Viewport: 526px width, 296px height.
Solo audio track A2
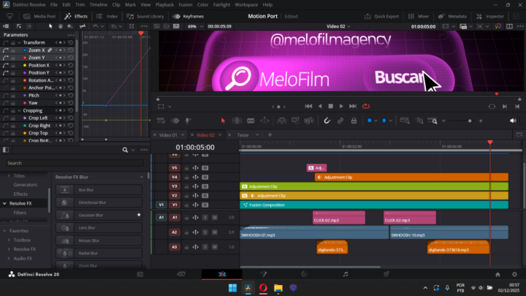(205, 232)
